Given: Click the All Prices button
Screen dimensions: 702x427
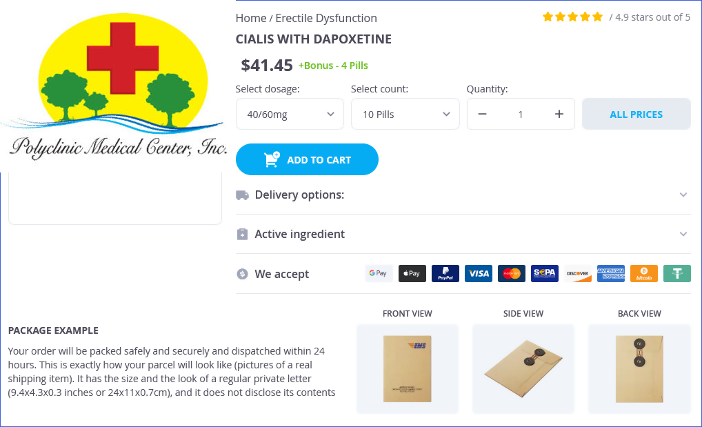Looking at the screenshot, I should 636,114.
